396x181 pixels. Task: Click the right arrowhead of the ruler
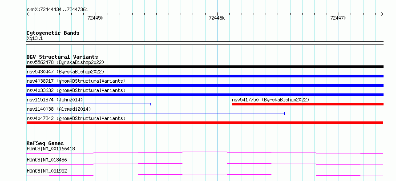[x=382, y=14]
